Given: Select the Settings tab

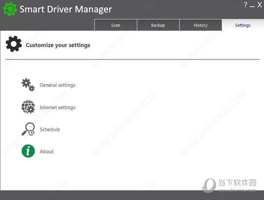Looking at the screenshot, I should (x=243, y=25).
